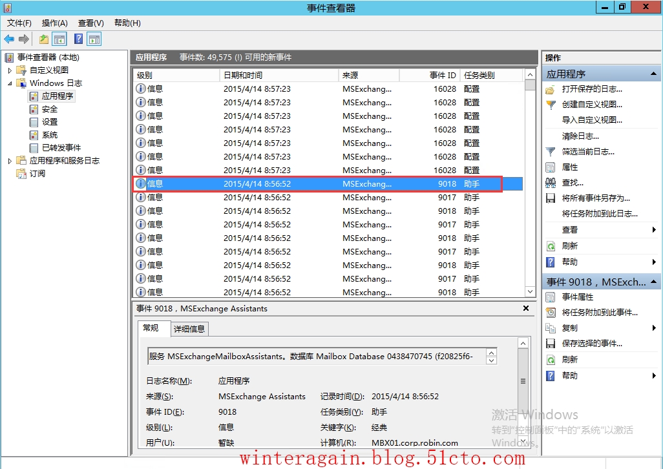663x469 pixels.
Task: Toggle the action pane toolbar icon
Action: coord(94,39)
